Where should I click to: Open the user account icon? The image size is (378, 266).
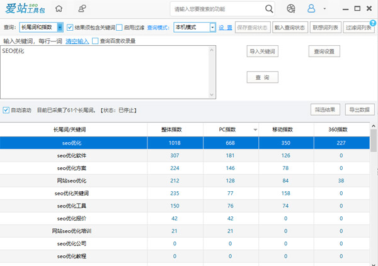tap(311, 9)
